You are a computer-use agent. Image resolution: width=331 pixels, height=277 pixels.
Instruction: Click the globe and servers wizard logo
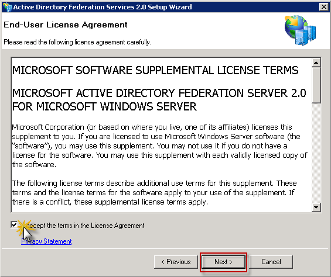pos(300,30)
